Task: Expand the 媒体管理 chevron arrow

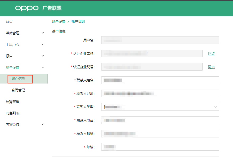Action: [x=43, y=33]
